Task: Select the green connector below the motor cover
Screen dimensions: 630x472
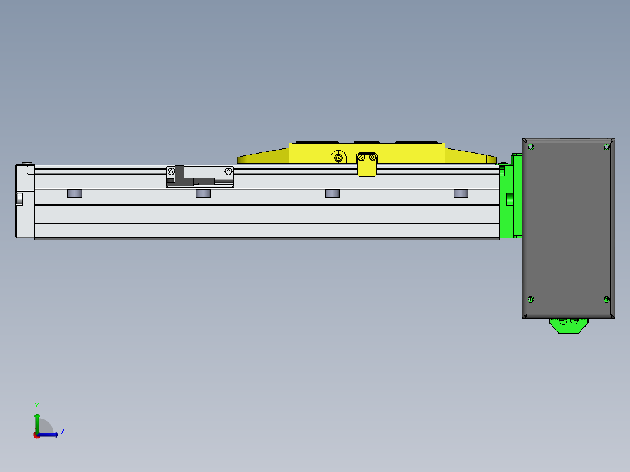Action: 569,326
